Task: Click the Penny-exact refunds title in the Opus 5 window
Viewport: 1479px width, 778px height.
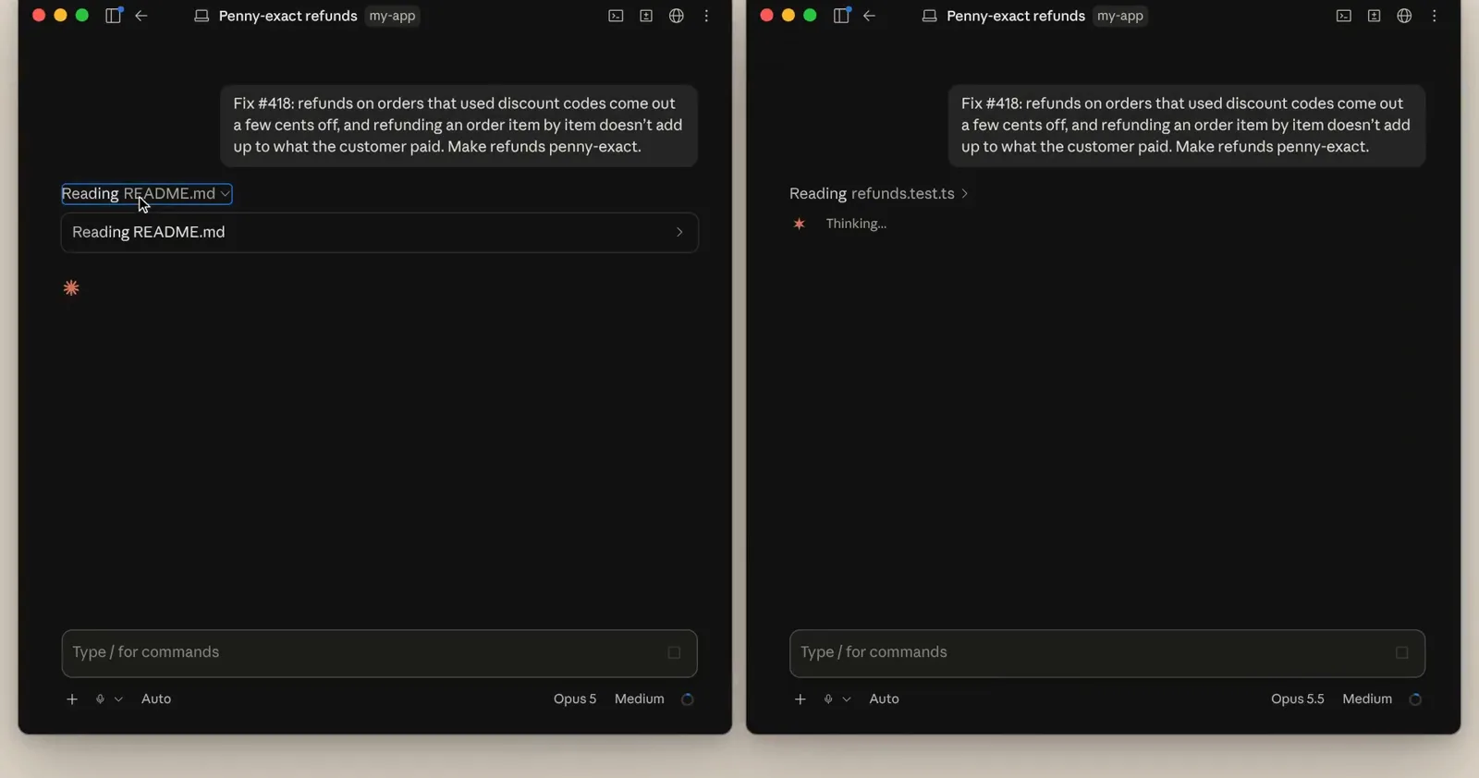Action: pos(287,16)
